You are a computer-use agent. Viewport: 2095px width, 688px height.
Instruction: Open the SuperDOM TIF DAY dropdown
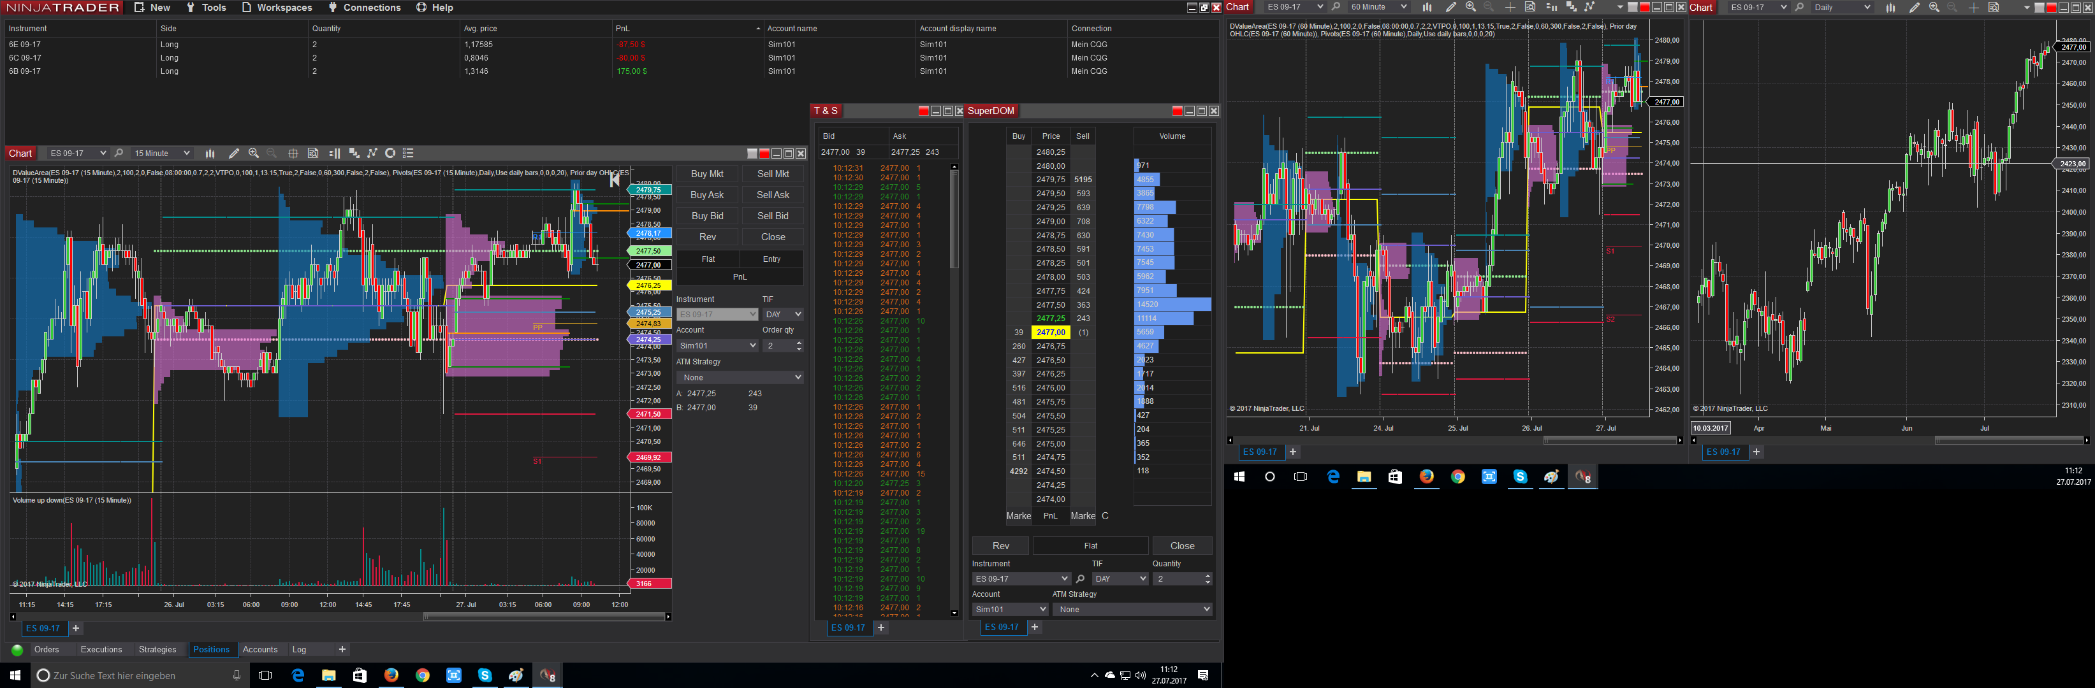[x=1120, y=579]
